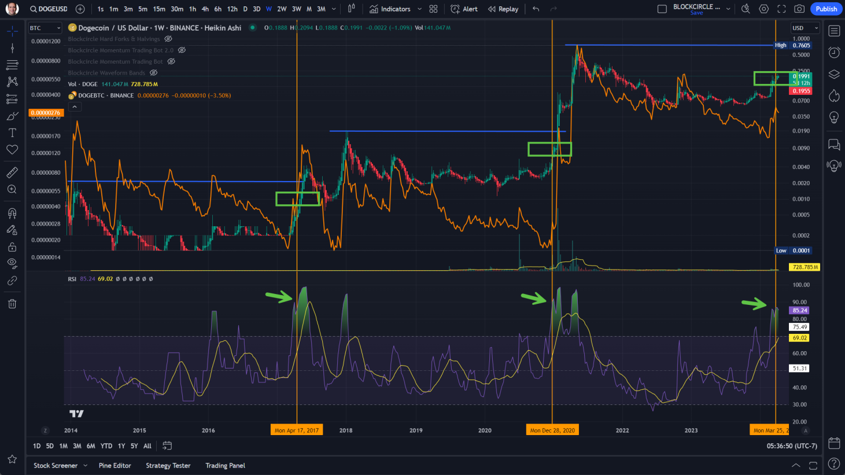The height and width of the screenshot is (475, 845).
Task: Select the Magnet tool in the left toolbar
Action: [x=12, y=212]
